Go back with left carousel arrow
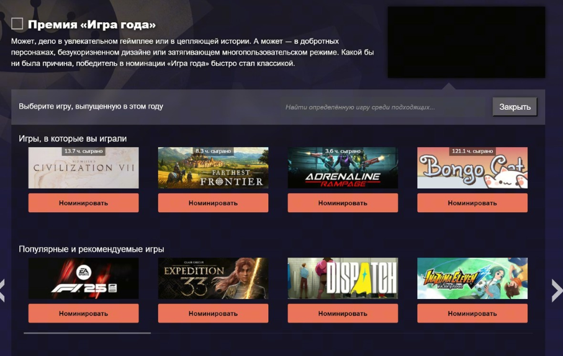Screen dimensions: 563x356 pyautogui.click(x=2, y=290)
